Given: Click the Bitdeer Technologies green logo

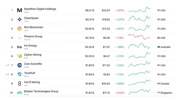Looking at the screenshot, I should [x=20, y=93].
